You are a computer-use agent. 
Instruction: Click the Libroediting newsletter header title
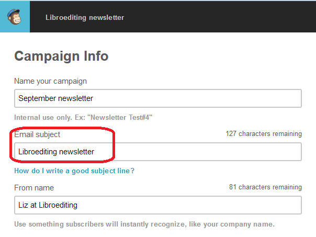[x=85, y=17]
